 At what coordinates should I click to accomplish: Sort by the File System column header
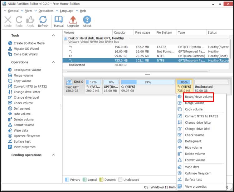pyautogui.click(x=165, y=32)
